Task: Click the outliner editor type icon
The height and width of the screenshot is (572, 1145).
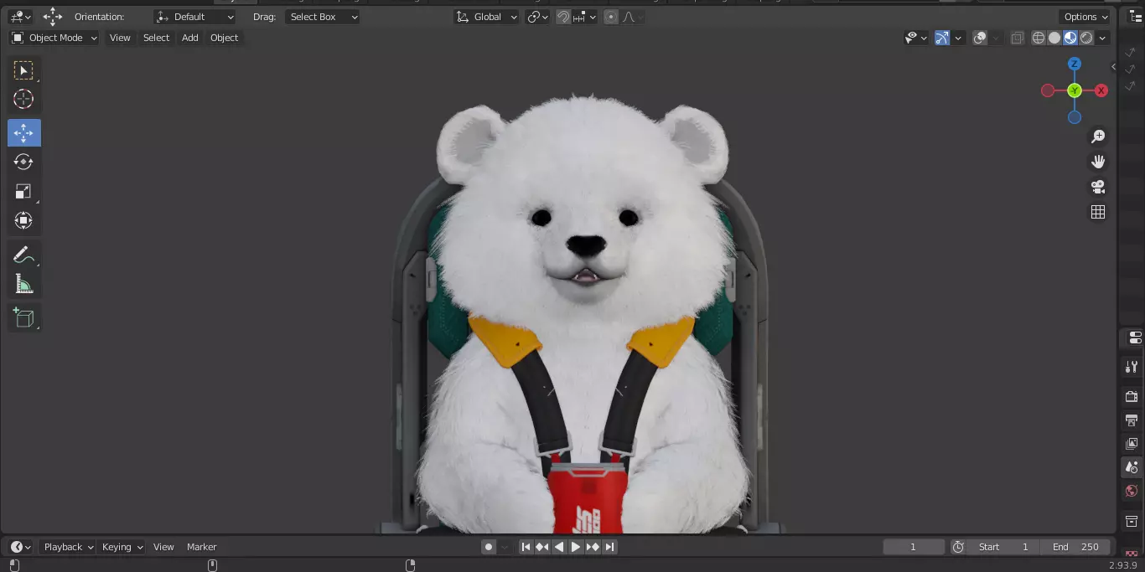Action: [1136, 17]
